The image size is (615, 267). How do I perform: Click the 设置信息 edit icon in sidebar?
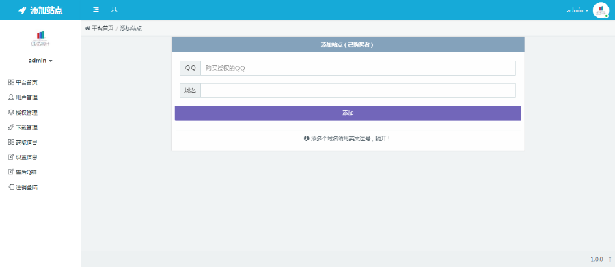11,157
